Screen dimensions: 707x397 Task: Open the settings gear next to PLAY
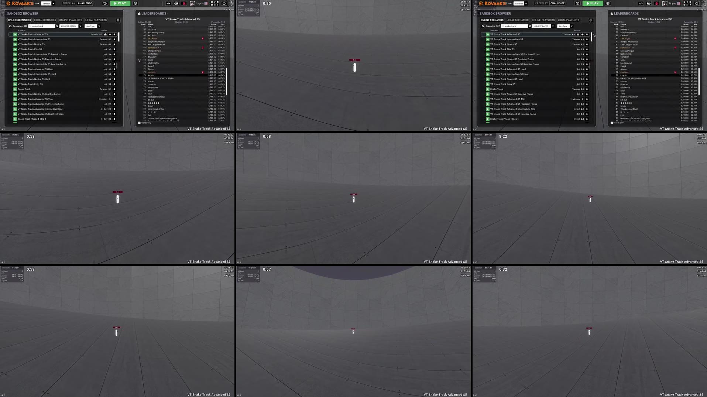pyautogui.click(x=135, y=3)
